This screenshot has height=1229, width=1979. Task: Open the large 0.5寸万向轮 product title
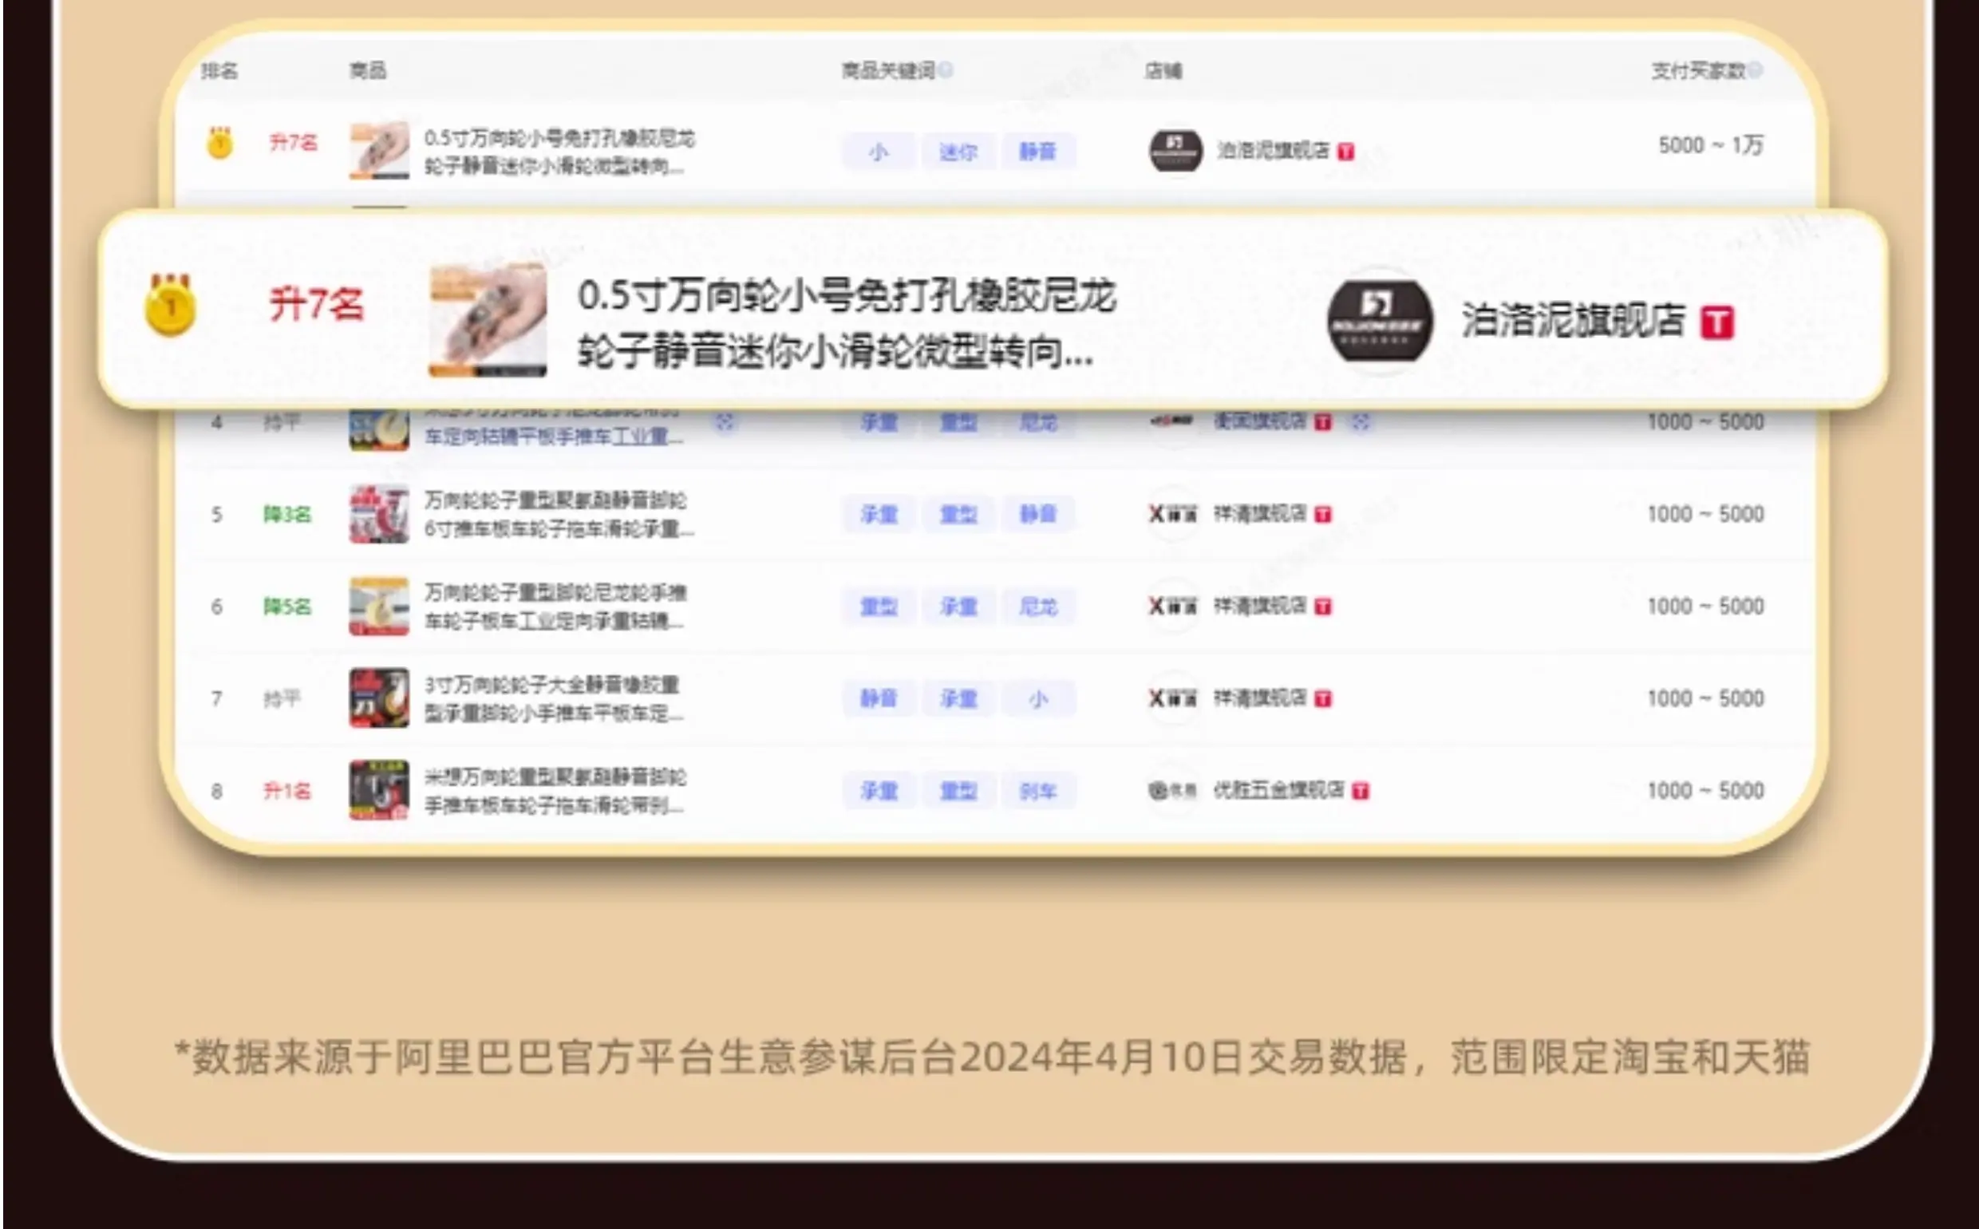point(846,323)
